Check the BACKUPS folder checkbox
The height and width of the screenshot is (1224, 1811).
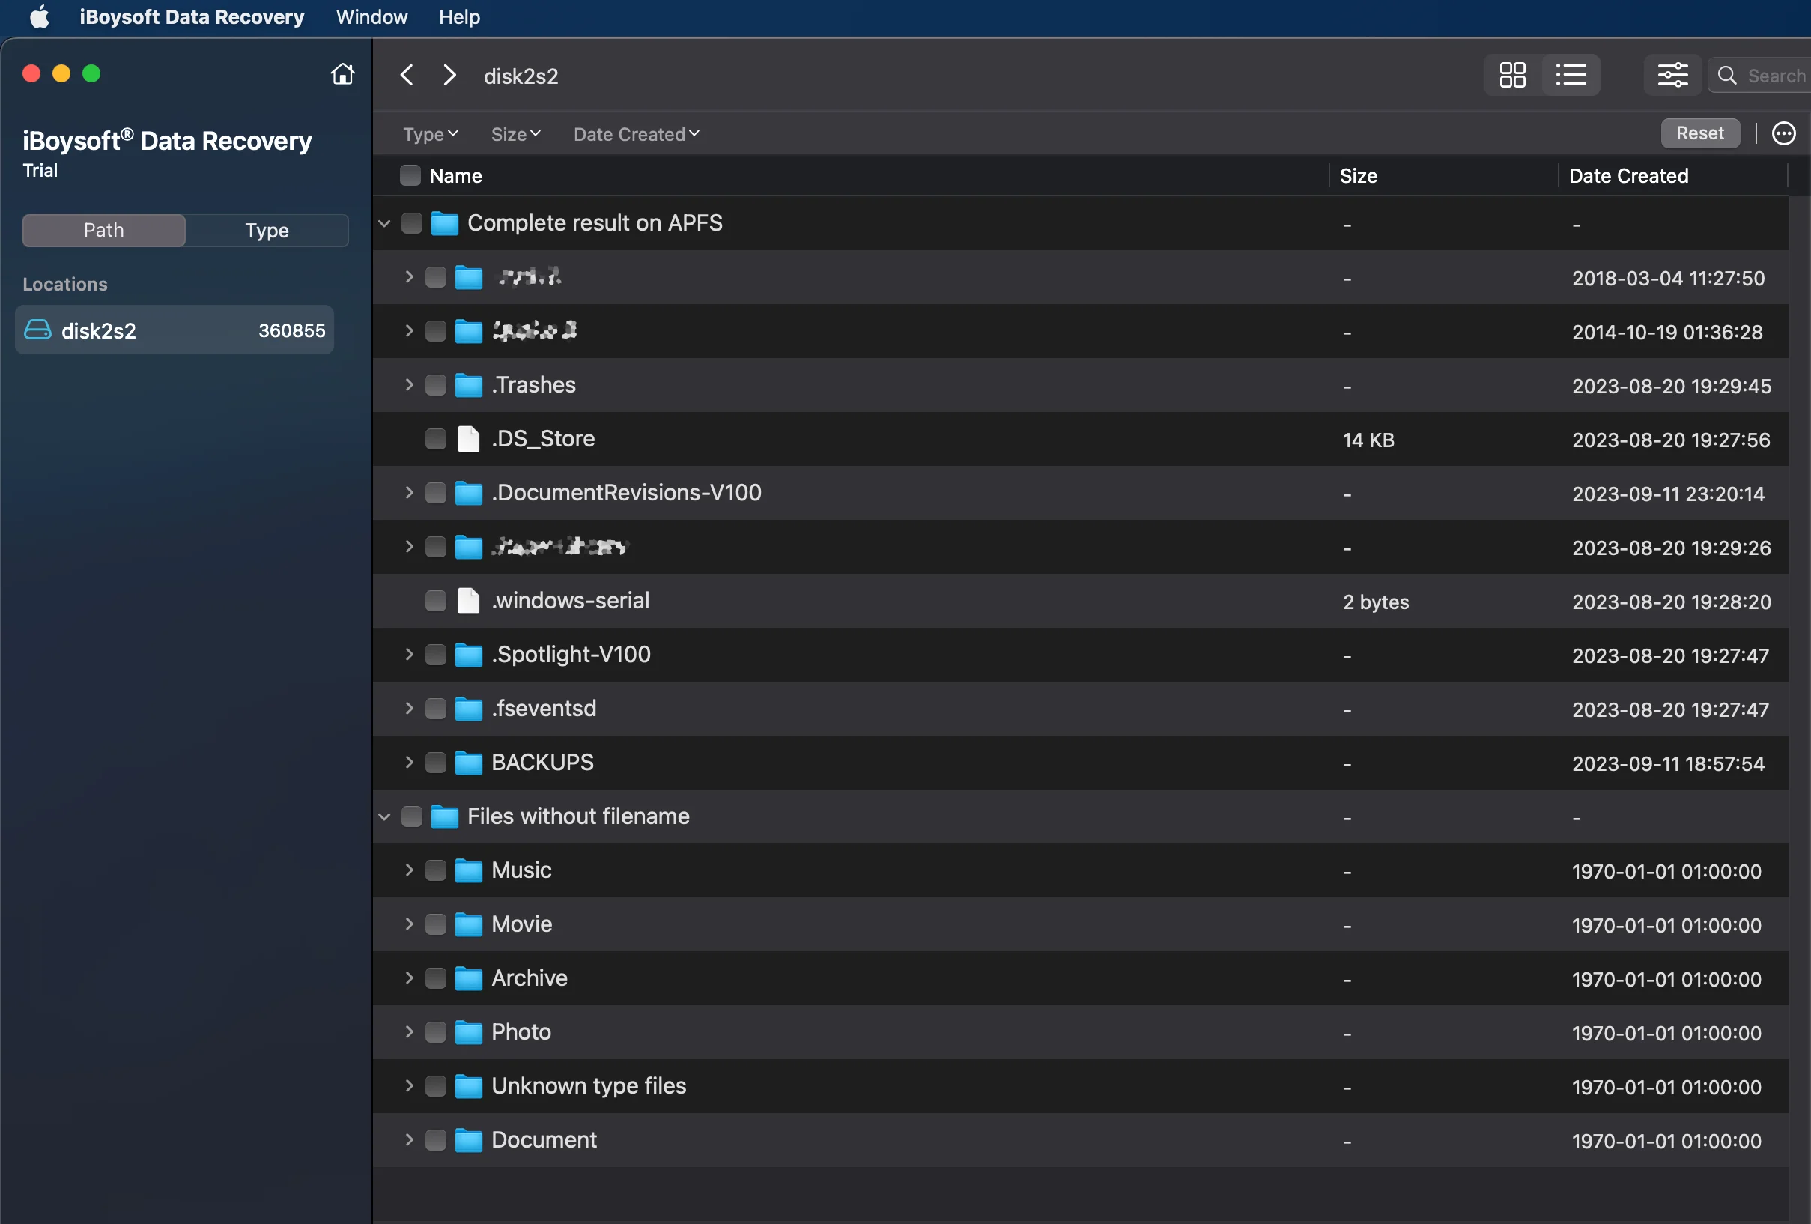click(x=436, y=763)
